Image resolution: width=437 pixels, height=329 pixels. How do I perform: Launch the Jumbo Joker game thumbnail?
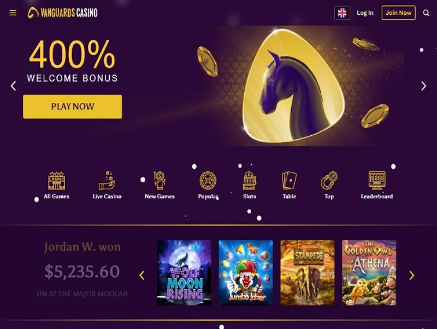(x=246, y=273)
